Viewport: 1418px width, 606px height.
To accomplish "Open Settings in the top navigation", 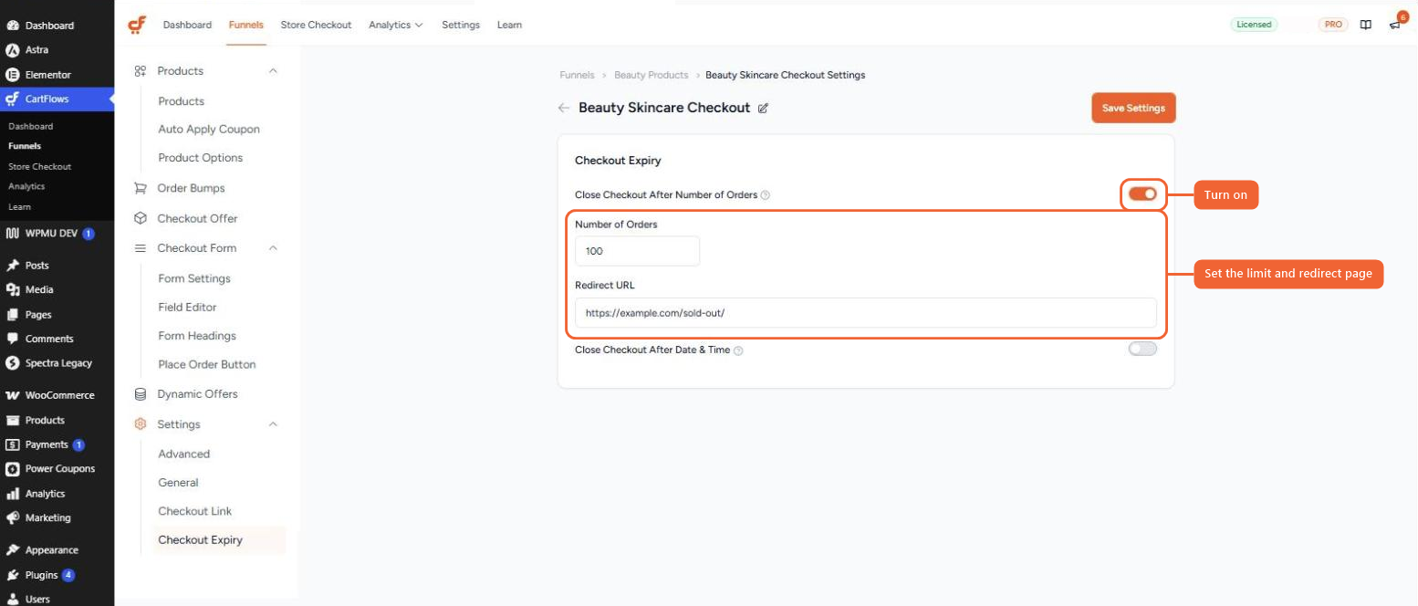I will pyautogui.click(x=461, y=25).
